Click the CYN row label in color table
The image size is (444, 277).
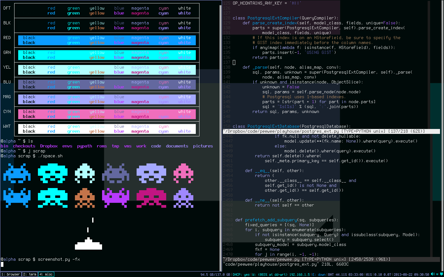click(x=7, y=112)
